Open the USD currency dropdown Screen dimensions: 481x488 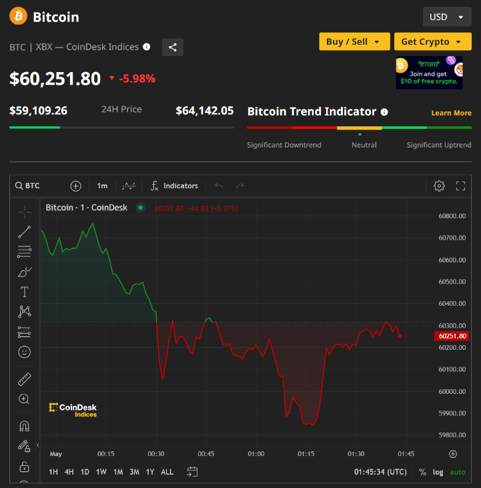tap(447, 17)
